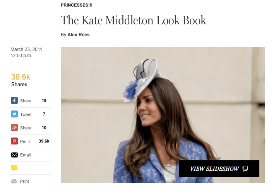
Task: Click the Pinterest icon
Action: (x=14, y=141)
